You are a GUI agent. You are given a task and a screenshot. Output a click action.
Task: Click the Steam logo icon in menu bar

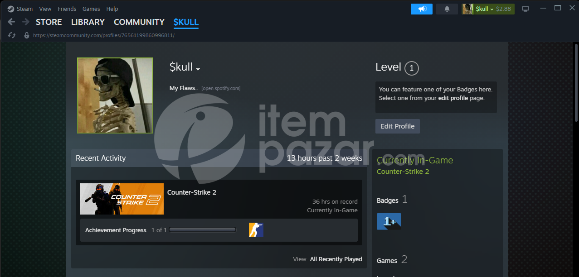pos(11,9)
